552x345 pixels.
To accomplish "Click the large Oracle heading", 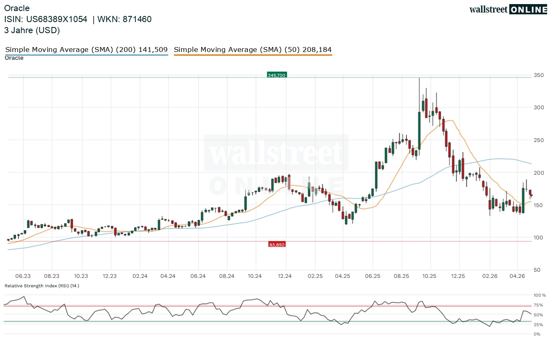I will pos(17,8).
